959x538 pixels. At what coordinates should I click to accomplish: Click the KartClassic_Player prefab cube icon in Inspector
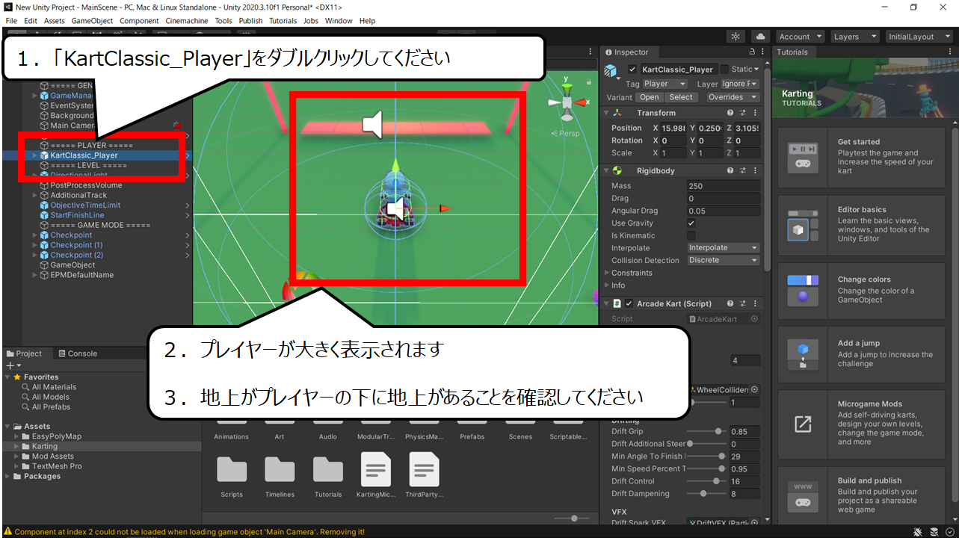pyautogui.click(x=611, y=71)
